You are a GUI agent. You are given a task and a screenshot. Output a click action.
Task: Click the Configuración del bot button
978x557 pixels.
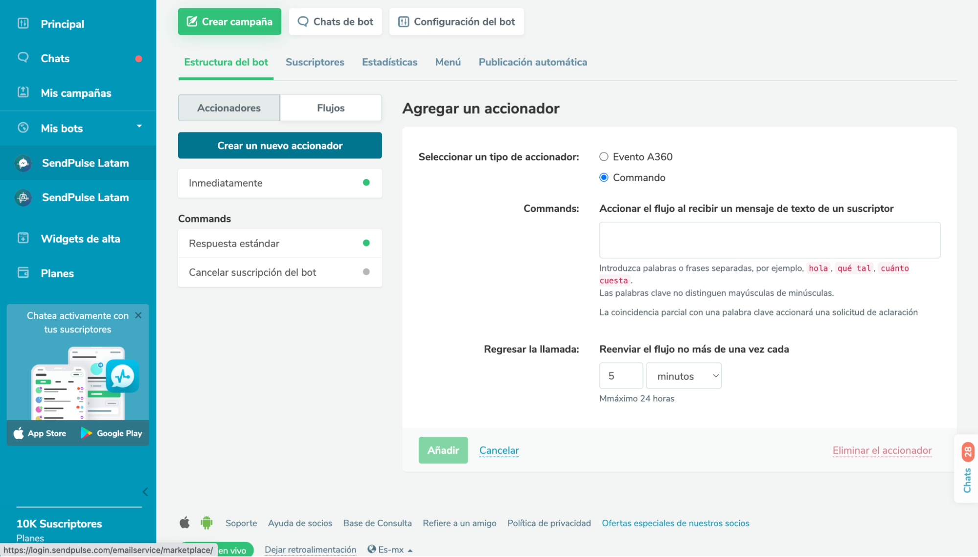(456, 22)
